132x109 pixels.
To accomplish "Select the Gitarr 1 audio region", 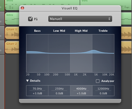I will 12,33.
